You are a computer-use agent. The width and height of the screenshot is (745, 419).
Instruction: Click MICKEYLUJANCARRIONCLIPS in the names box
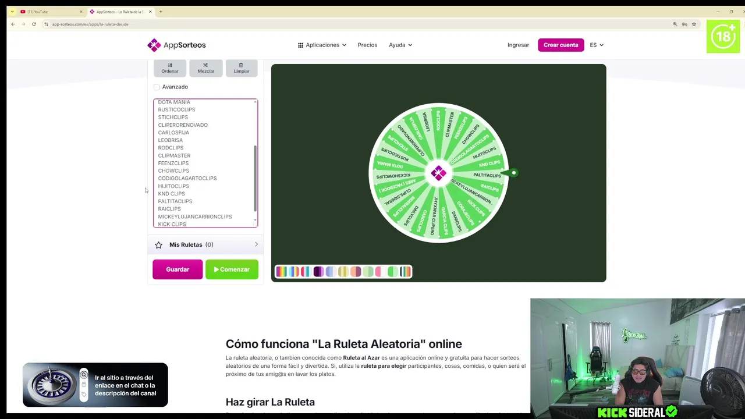tap(194, 216)
